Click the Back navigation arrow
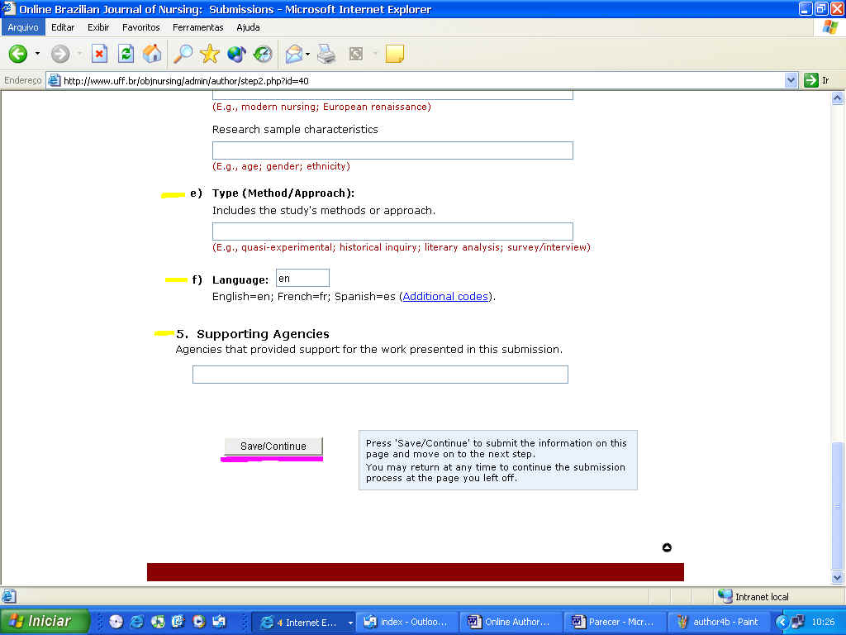The width and height of the screenshot is (846, 635). 18,55
